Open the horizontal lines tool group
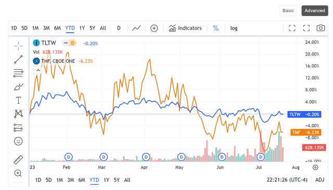The width and height of the screenshot is (333, 190). click(18, 73)
